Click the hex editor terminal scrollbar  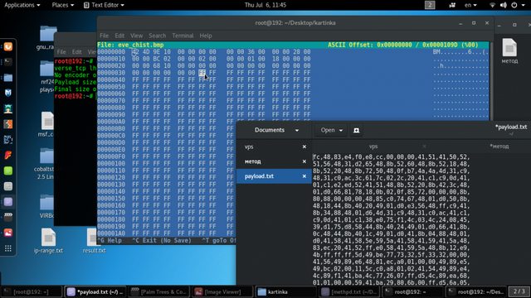tap(490, 81)
